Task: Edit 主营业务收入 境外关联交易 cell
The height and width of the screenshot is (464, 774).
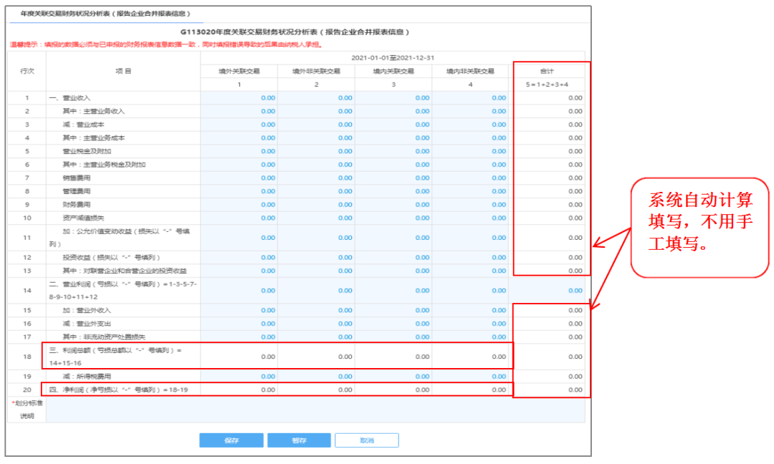Action: point(239,111)
